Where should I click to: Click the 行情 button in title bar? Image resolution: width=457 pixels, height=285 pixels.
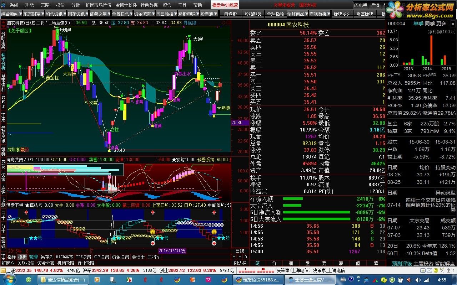(375, 5)
